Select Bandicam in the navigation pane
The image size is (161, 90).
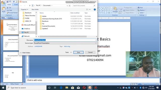(28, 13)
